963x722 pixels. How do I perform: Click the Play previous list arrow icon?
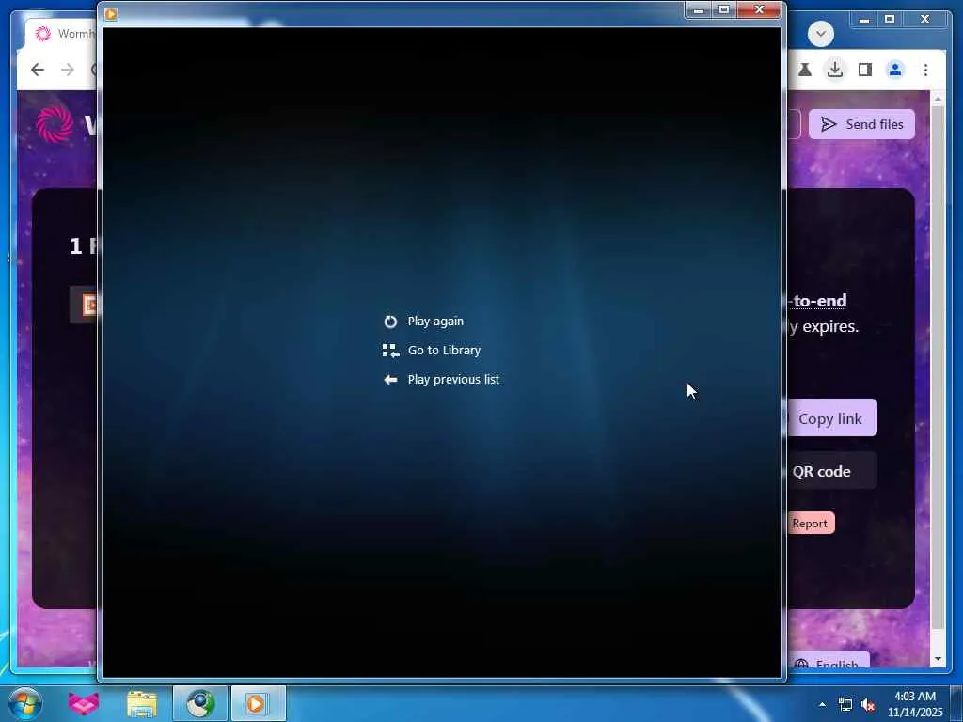click(390, 380)
